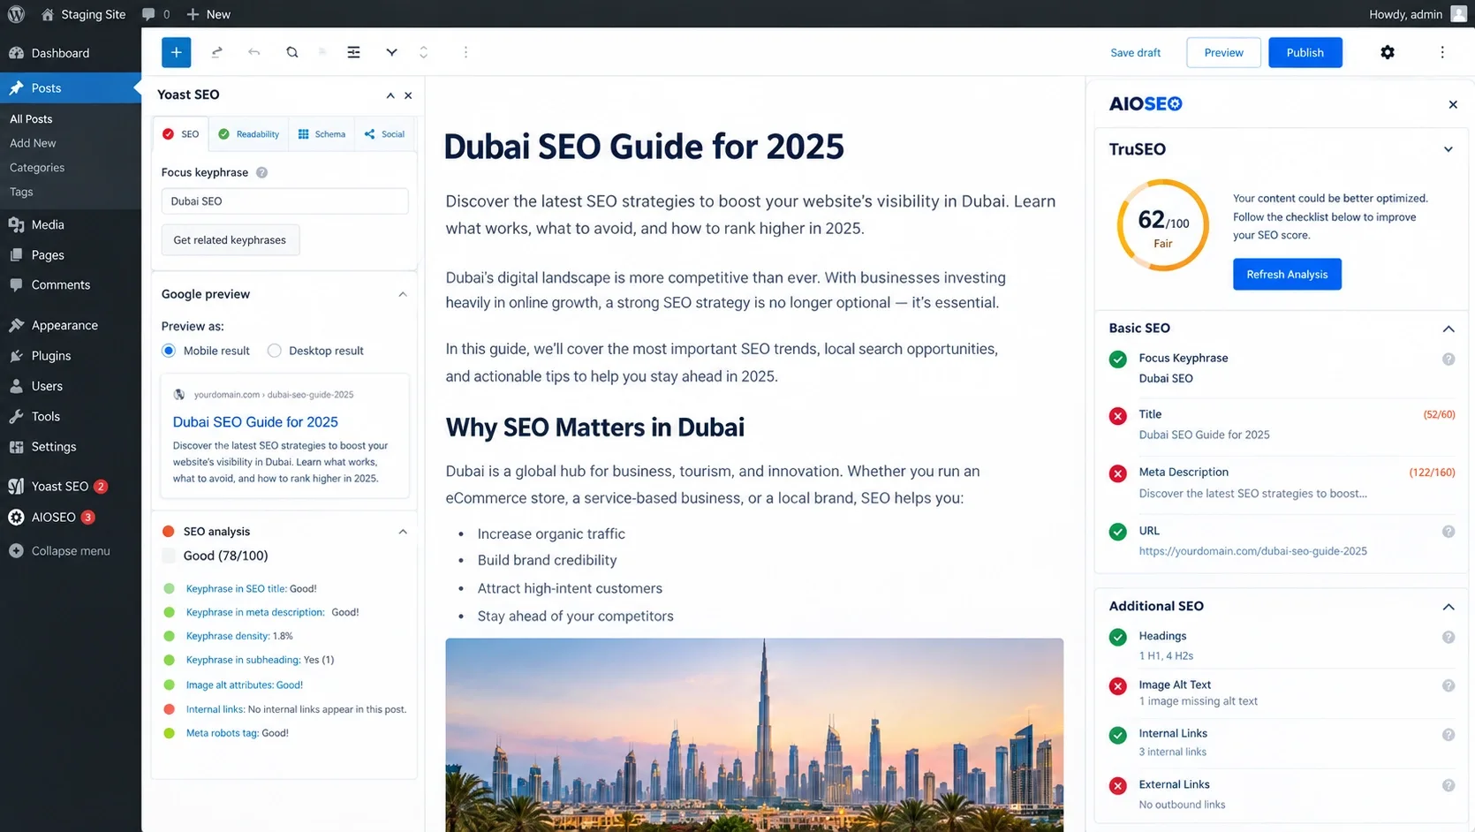Click the Yoast SEO sidebar icon

pyautogui.click(x=16, y=486)
